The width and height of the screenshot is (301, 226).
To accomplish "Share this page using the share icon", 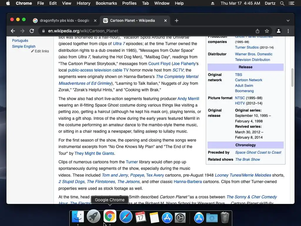I will [x=257, y=31].
